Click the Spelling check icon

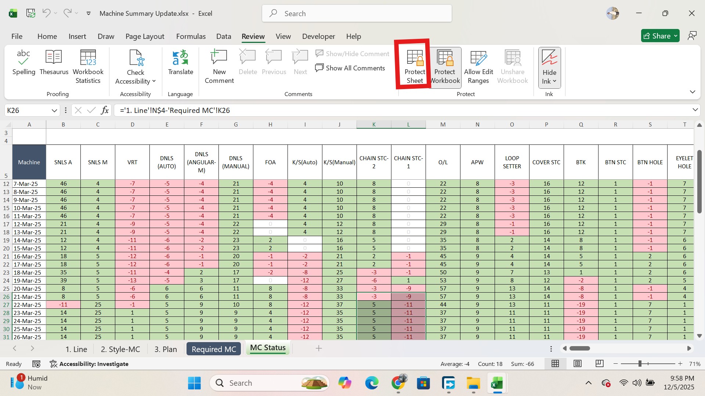pos(23,62)
